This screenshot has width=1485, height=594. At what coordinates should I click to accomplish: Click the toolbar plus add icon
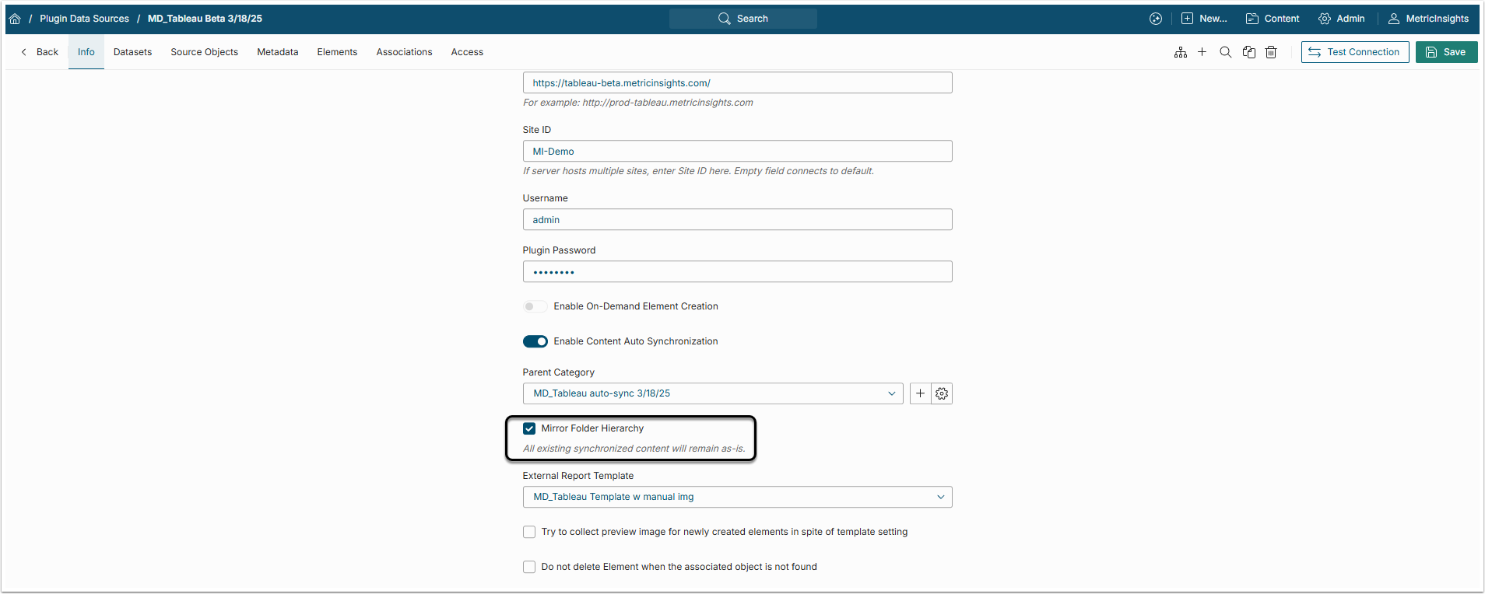click(x=1202, y=52)
